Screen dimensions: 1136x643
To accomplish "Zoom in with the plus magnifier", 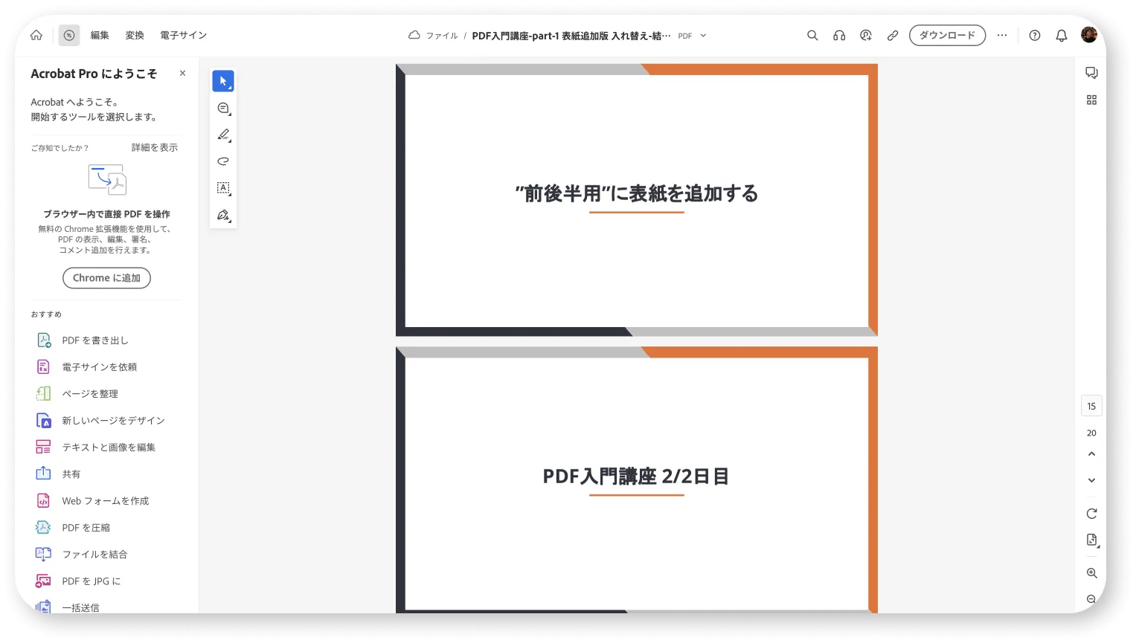I will [1091, 573].
